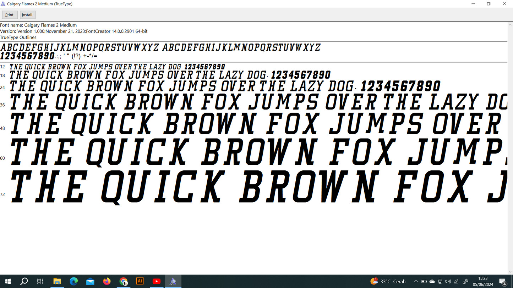Open the Mail app from the taskbar
Screen dimensions: 513x288
pyautogui.click(x=90, y=281)
